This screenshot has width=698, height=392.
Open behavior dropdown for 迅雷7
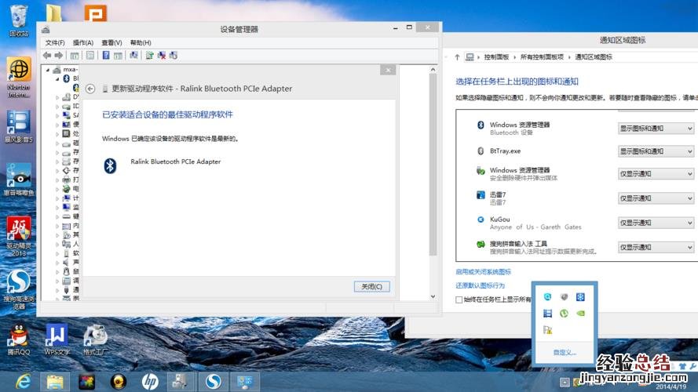pyautogui.click(x=656, y=198)
